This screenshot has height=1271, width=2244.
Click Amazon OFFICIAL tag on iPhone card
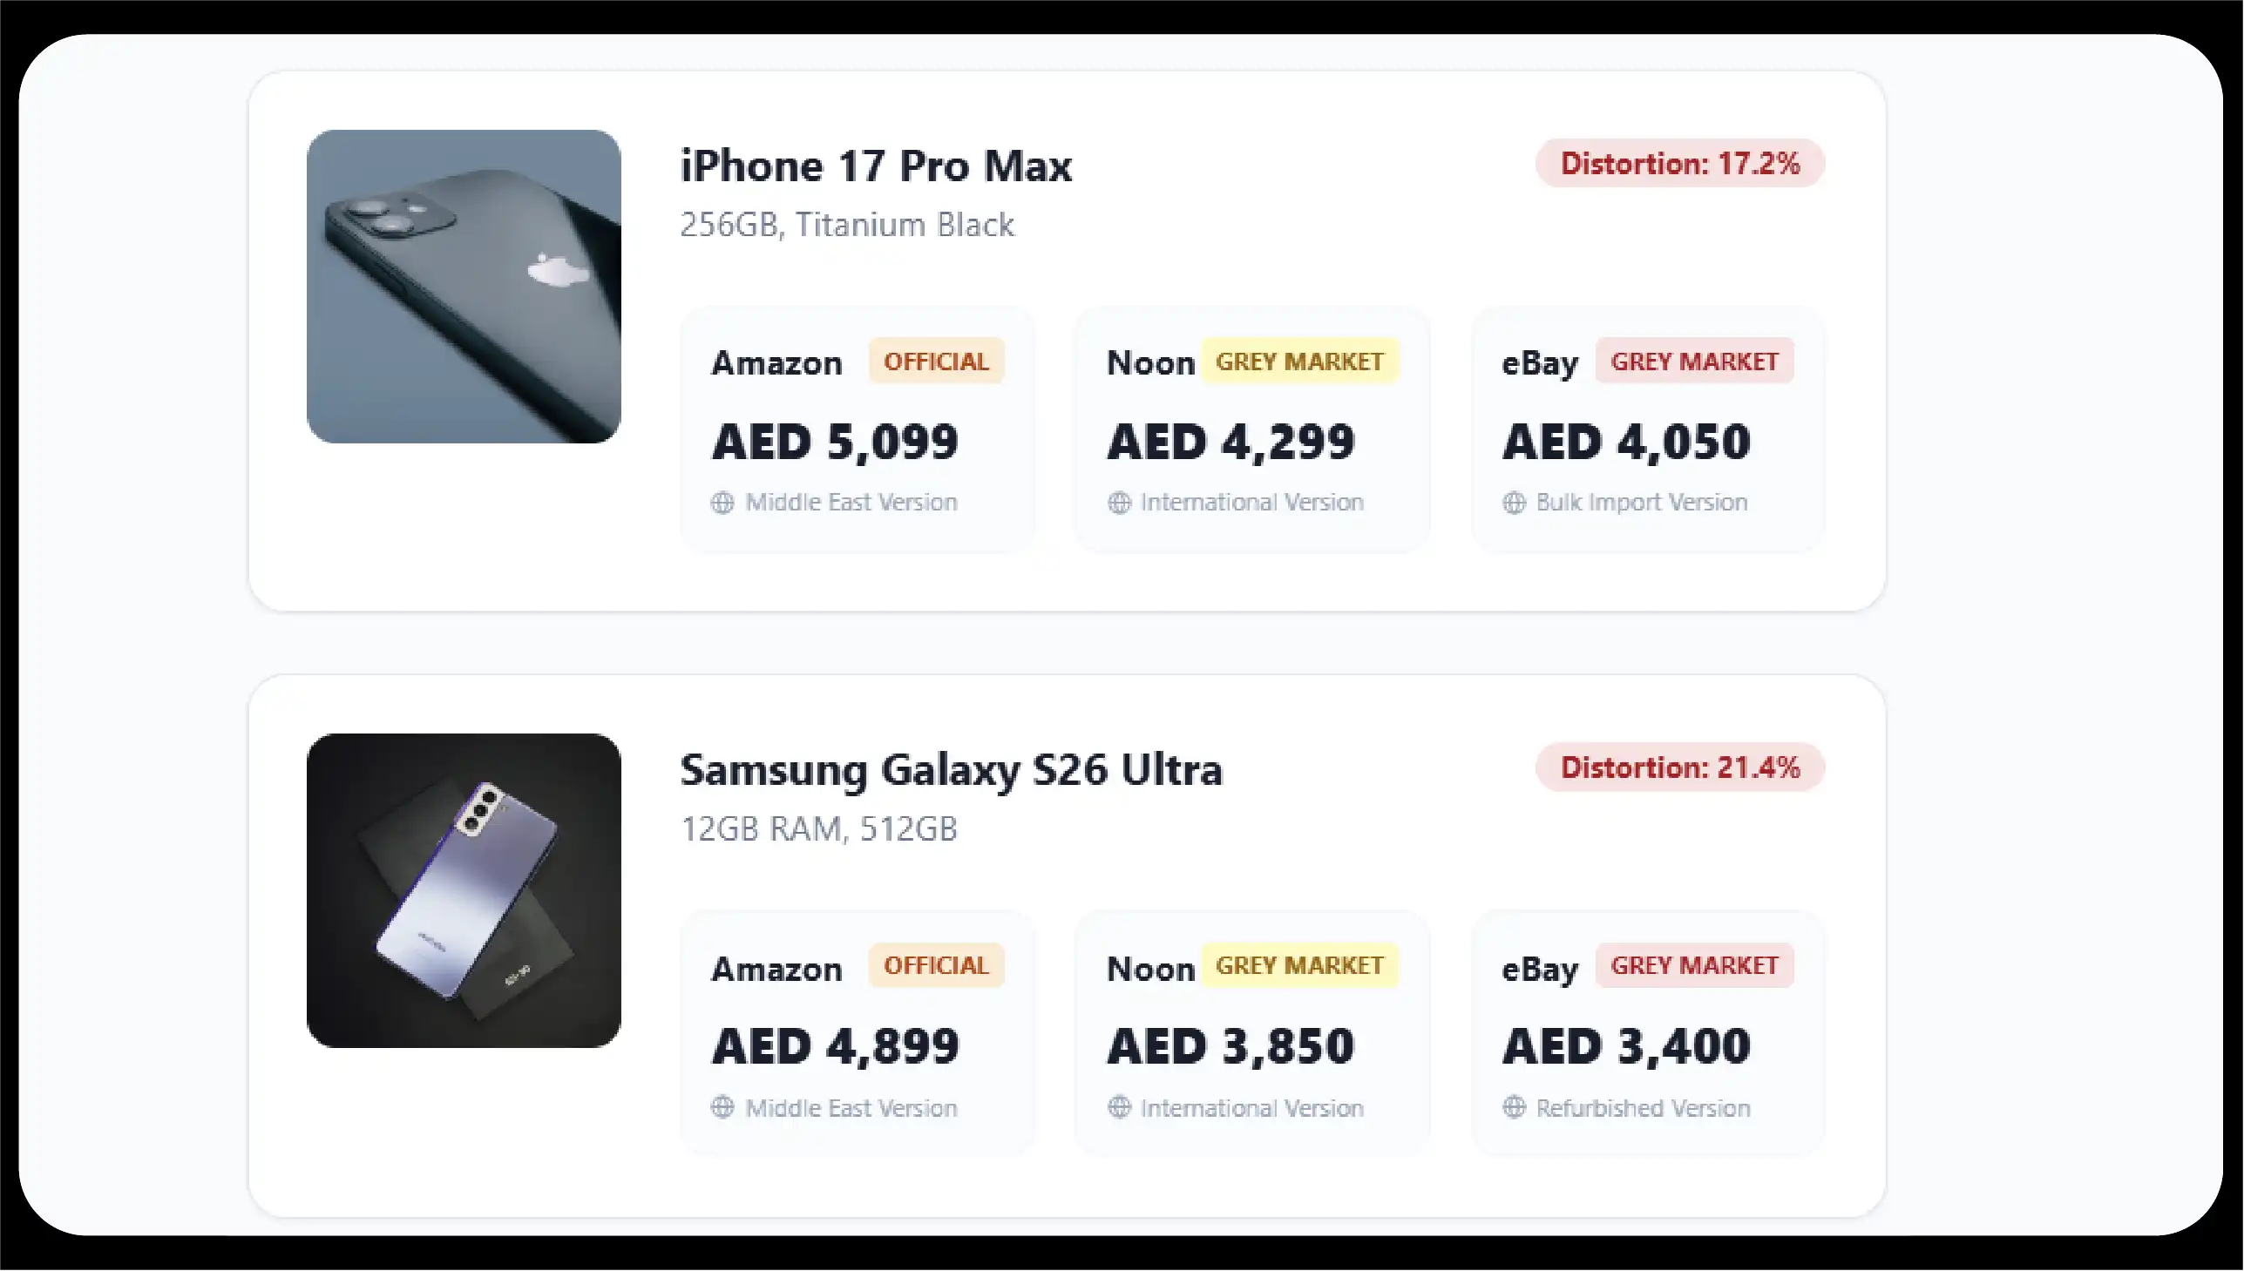[936, 362]
